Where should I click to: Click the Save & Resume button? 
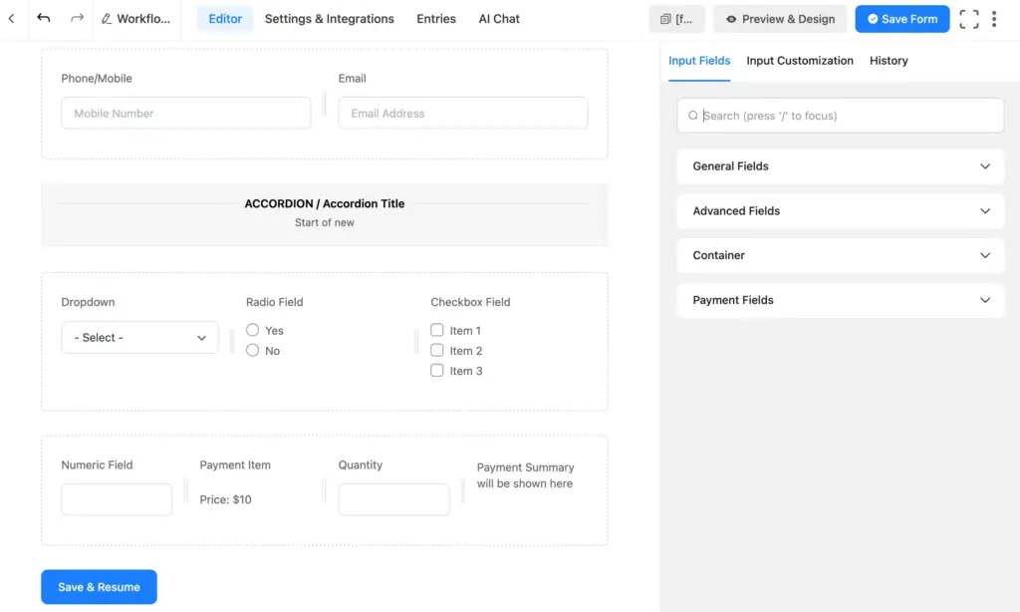(99, 587)
